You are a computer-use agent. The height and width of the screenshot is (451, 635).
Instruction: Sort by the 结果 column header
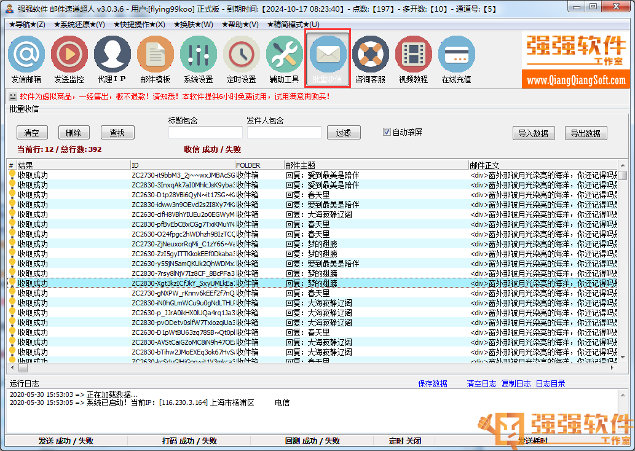click(73, 165)
